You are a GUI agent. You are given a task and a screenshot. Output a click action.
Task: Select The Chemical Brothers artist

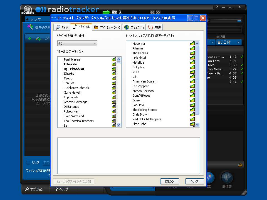coord(79,121)
